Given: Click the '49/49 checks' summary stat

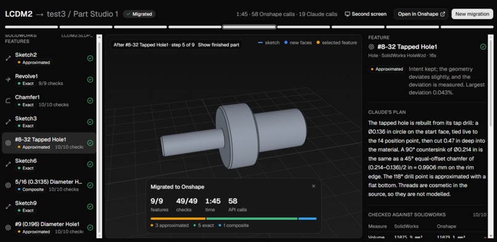Looking at the screenshot, I should (x=187, y=204).
